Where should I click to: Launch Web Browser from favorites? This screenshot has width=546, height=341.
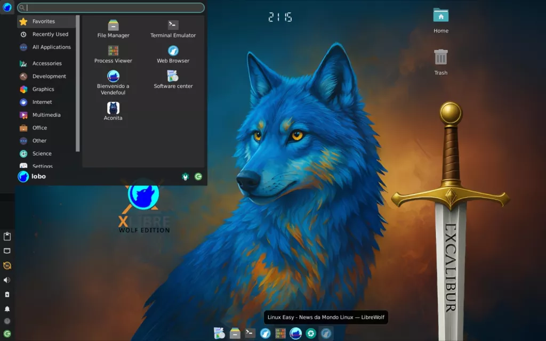(173, 54)
